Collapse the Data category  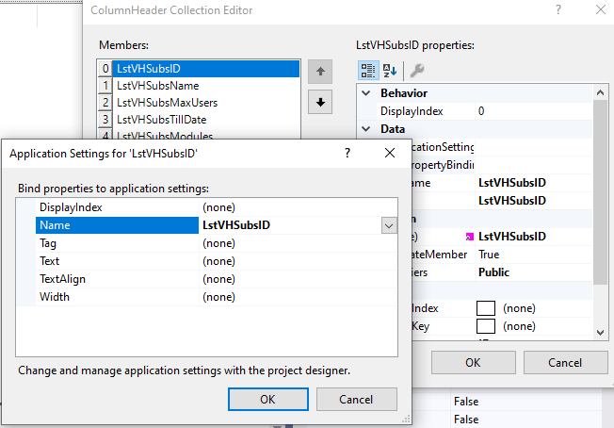pos(367,129)
